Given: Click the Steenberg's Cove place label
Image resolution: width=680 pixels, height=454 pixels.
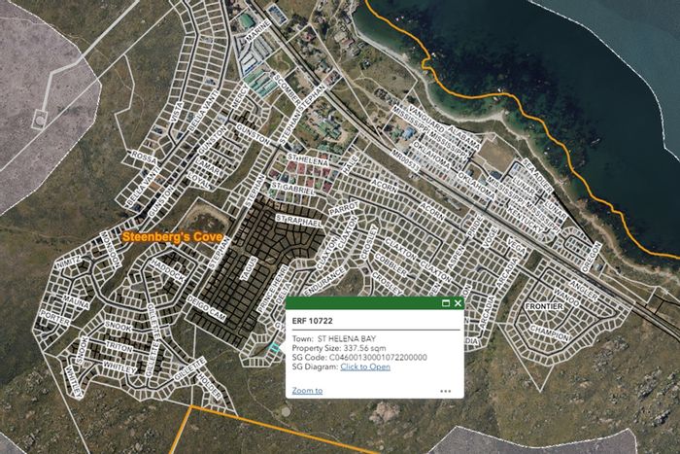Looking at the screenshot, I should 172,237.
